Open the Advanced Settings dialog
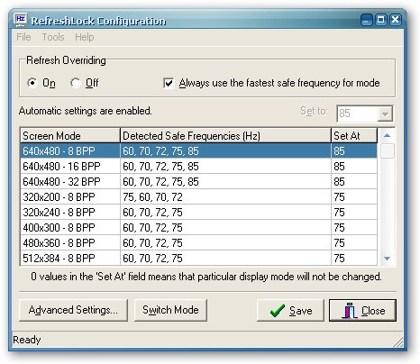This screenshot has width=420, height=364. (73, 310)
